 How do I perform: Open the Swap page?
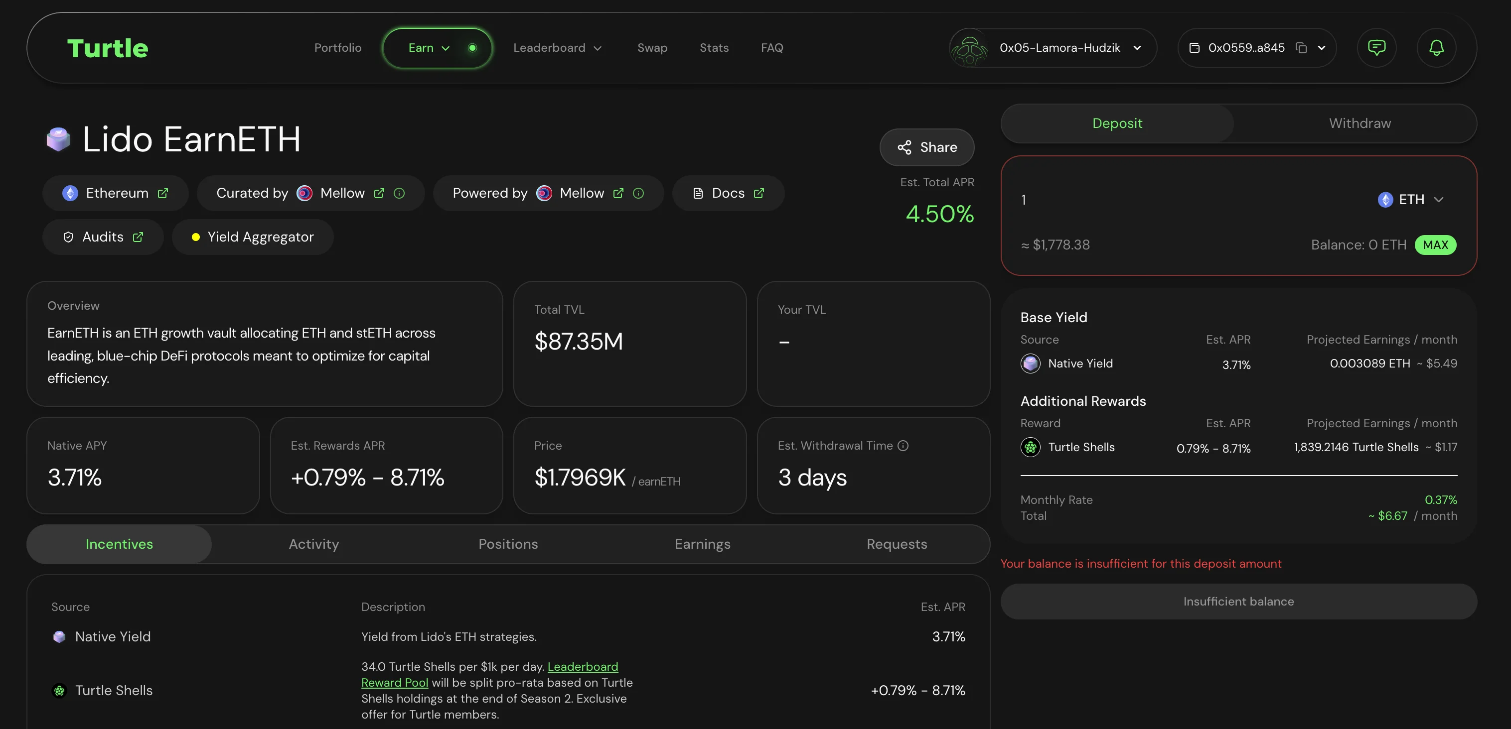click(x=652, y=48)
